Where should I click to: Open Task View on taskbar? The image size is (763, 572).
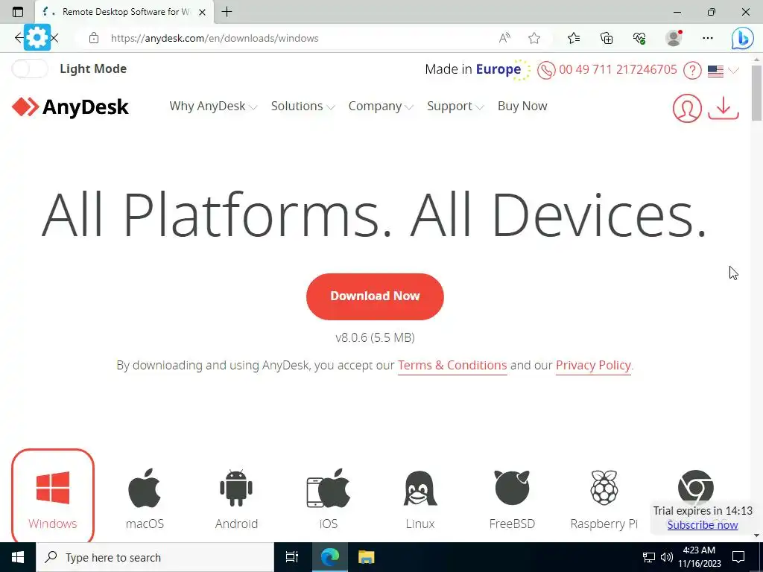tap(292, 557)
